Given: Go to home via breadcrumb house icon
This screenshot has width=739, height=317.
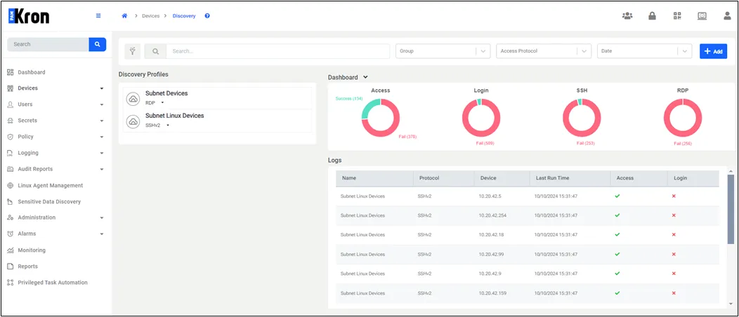Looking at the screenshot, I should [x=124, y=15].
